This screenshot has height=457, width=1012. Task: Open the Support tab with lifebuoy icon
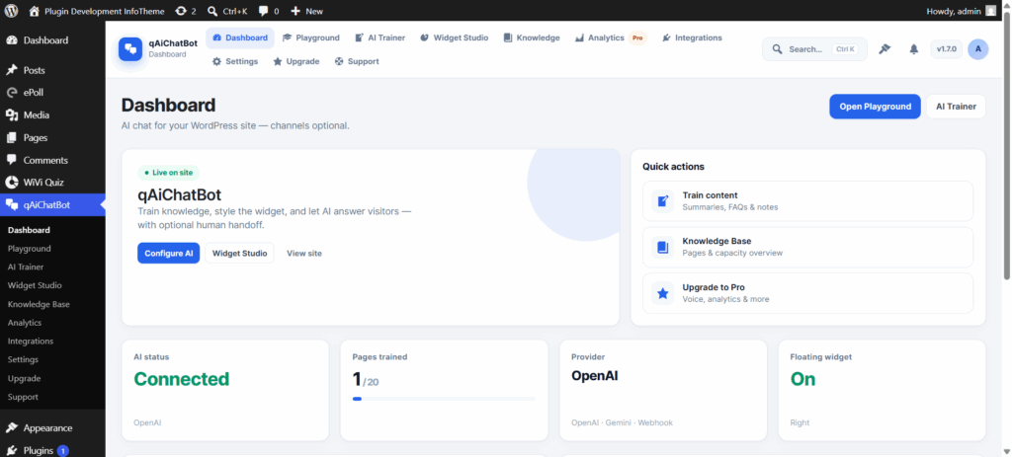[357, 61]
